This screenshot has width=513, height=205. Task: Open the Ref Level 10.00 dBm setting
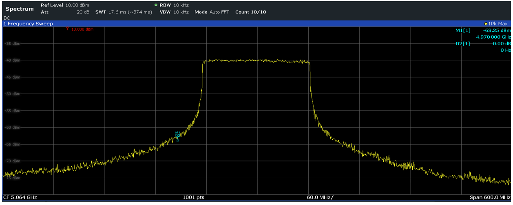[x=65, y=5]
